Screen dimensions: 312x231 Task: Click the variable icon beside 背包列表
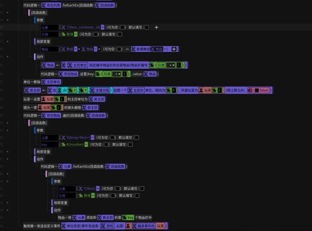click(43, 5)
